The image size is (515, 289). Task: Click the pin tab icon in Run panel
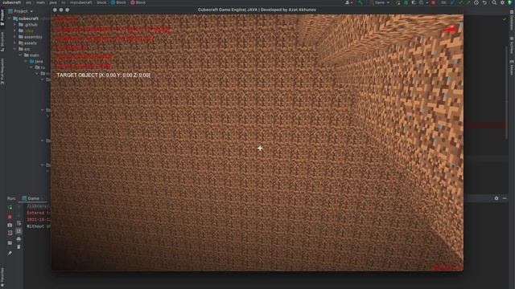click(10, 253)
